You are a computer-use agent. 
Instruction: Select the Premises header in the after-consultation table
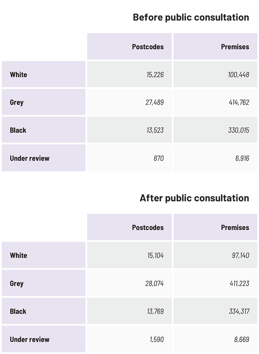[235, 228]
